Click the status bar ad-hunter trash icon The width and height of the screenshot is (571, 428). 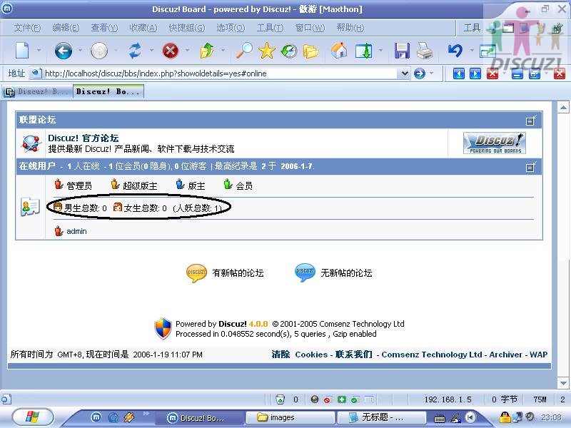click(x=280, y=399)
